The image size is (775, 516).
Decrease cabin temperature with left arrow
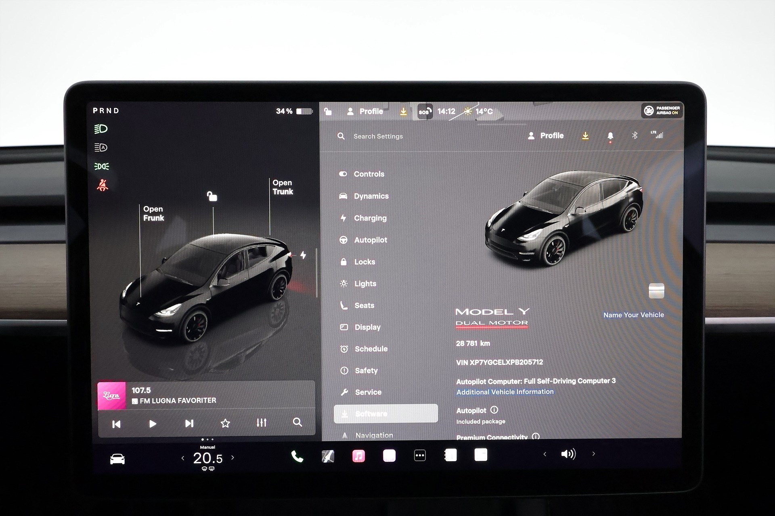(x=183, y=458)
